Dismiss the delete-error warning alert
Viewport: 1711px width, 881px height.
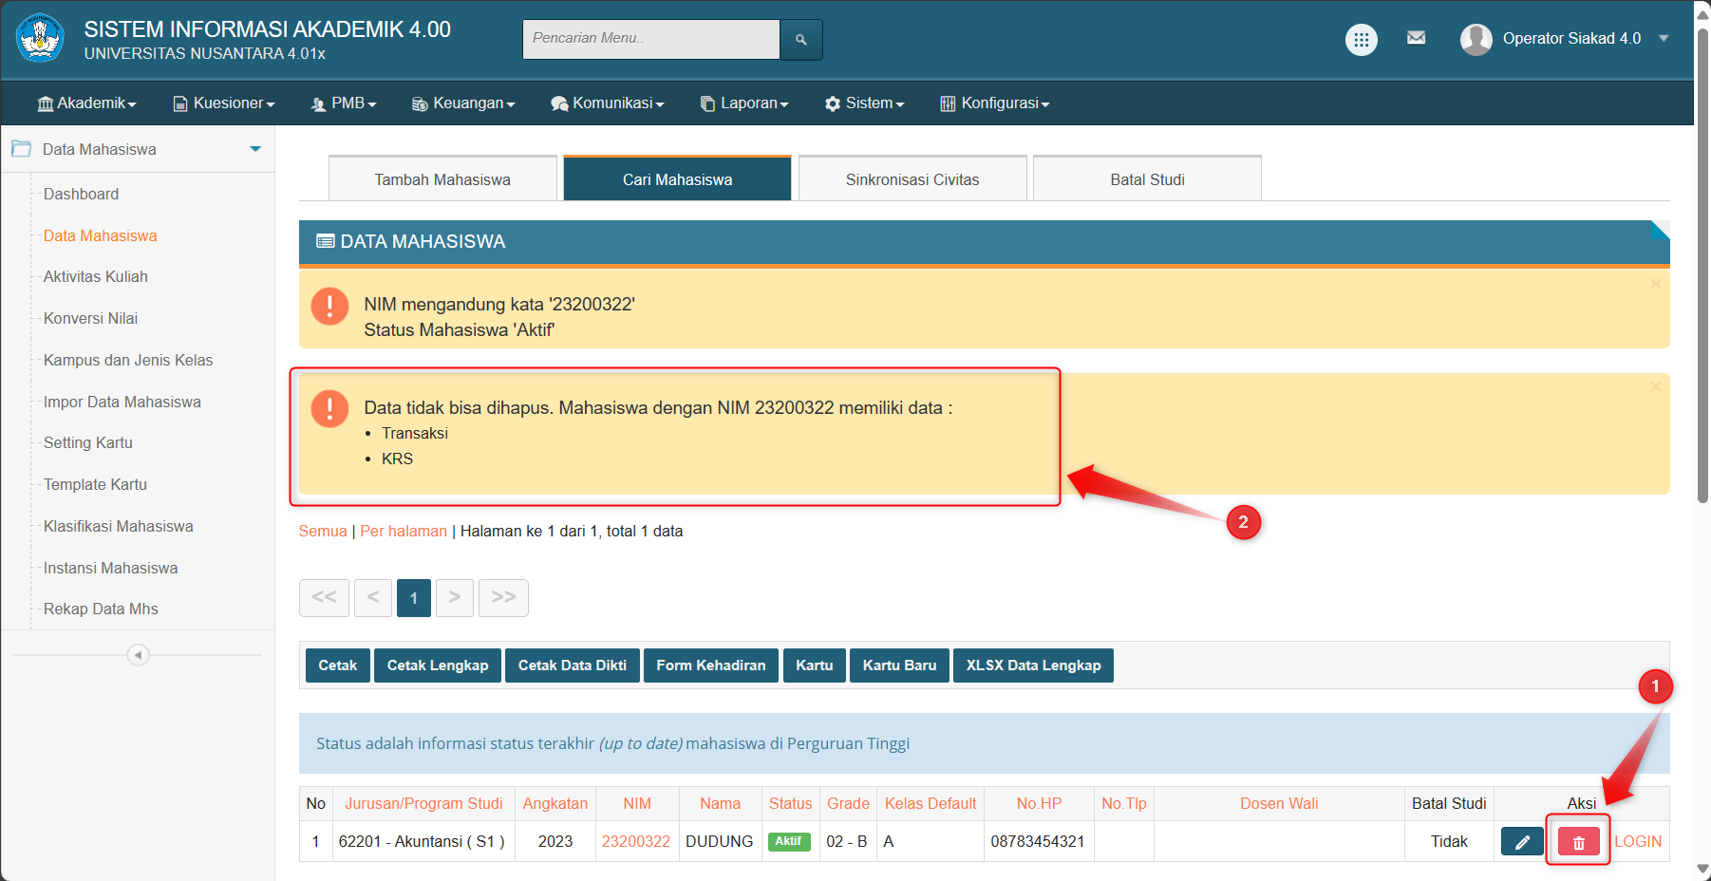(x=1655, y=386)
